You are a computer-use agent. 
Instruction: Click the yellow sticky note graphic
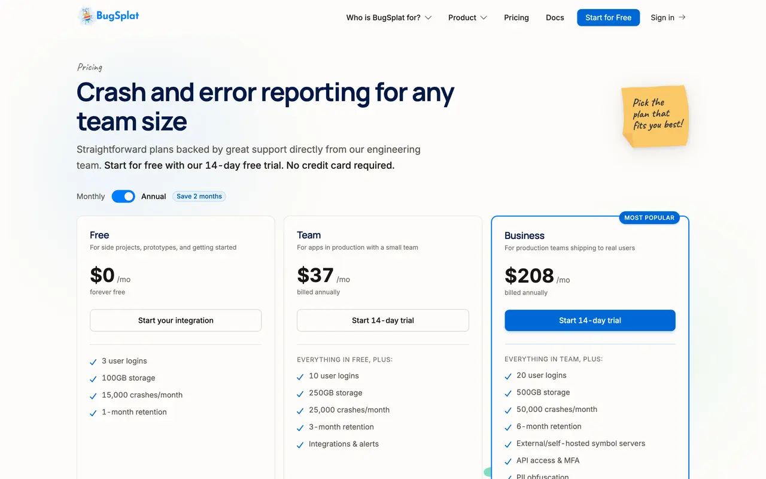click(655, 116)
